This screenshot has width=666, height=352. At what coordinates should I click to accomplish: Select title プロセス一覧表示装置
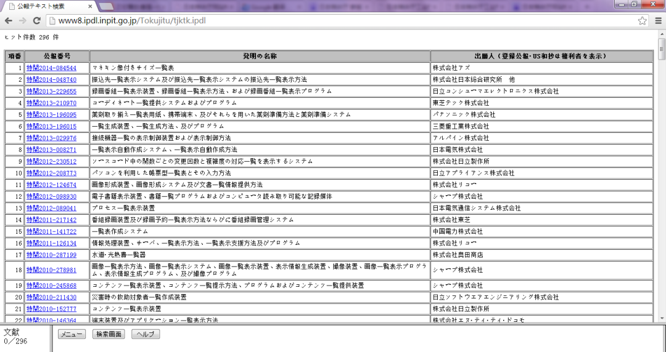(123, 208)
